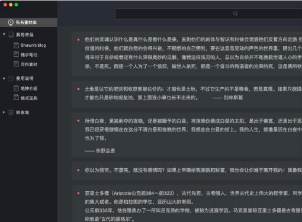Click the document icon next to 笔神介绍

click(x=16, y=88)
